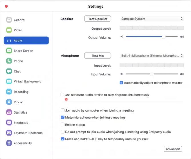Screen dimensions: 191x159
Task: Click the General gear icon
Action: pyautogui.click(x=9, y=20)
